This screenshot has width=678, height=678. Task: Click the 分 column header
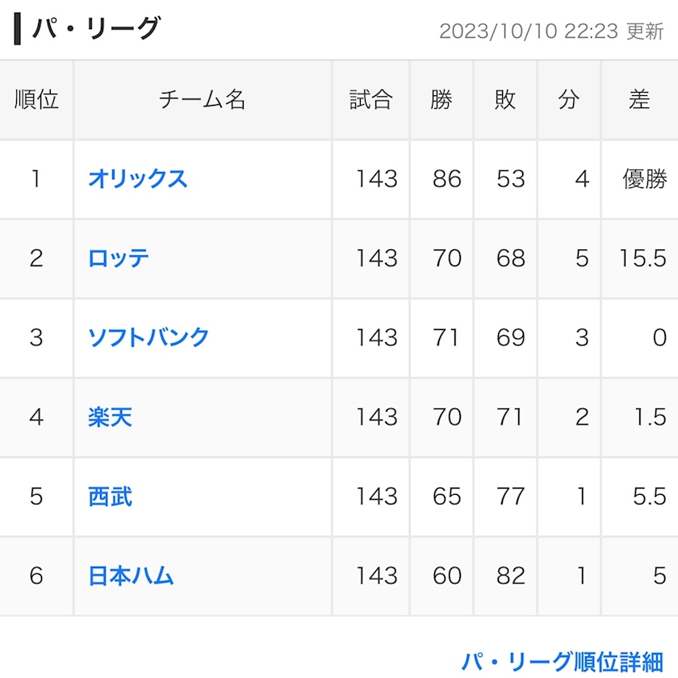click(x=568, y=100)
